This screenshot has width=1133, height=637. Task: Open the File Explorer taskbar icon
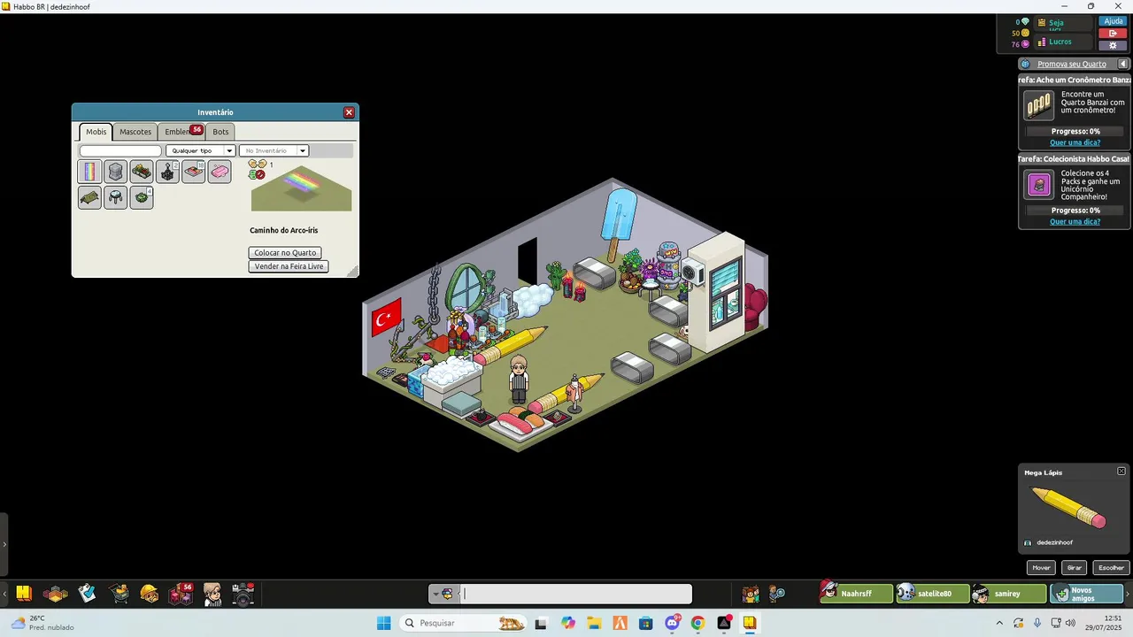pyautogui.click(x=594, y=623)
